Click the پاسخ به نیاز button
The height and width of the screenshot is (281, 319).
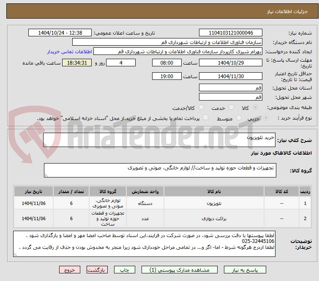coord(245,270)
